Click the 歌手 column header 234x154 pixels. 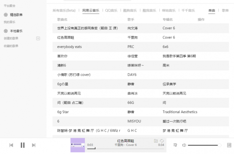131,20
